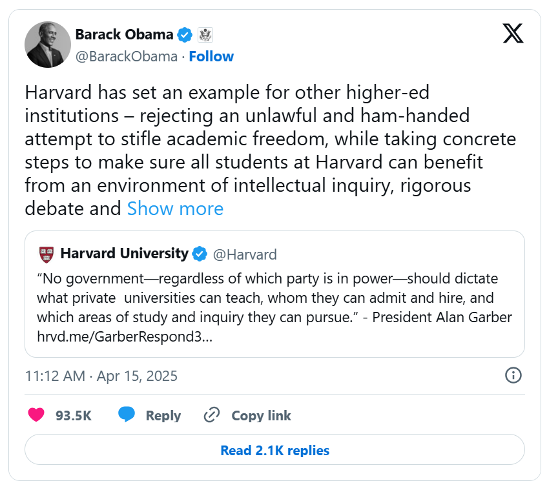Follow the @BarackObama account
This screenshot has height=492, width=558.
211,56
